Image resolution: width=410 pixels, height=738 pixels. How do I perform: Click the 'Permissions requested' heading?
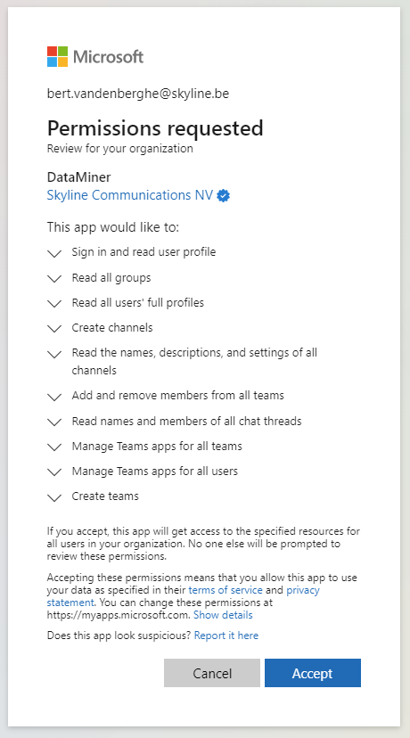[155, 128]
